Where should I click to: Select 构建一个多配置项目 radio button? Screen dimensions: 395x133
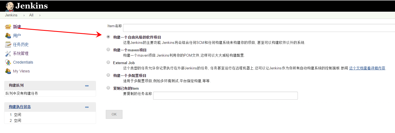(108, 75)
